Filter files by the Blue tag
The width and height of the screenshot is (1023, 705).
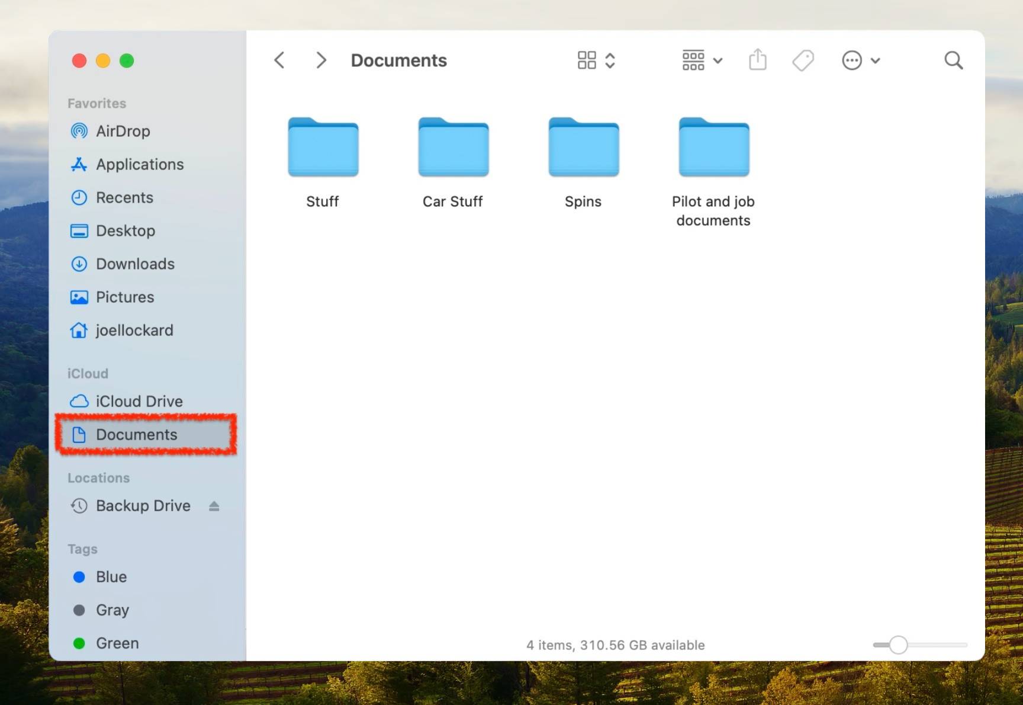click(x=111, y=576)
